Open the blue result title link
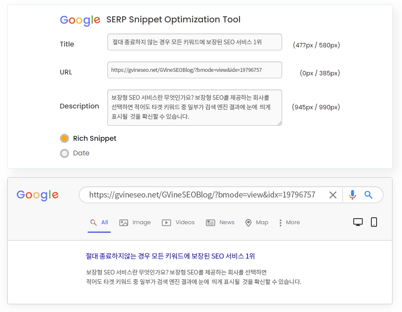Viewport: 402px width, 312px height. (170, 256)
